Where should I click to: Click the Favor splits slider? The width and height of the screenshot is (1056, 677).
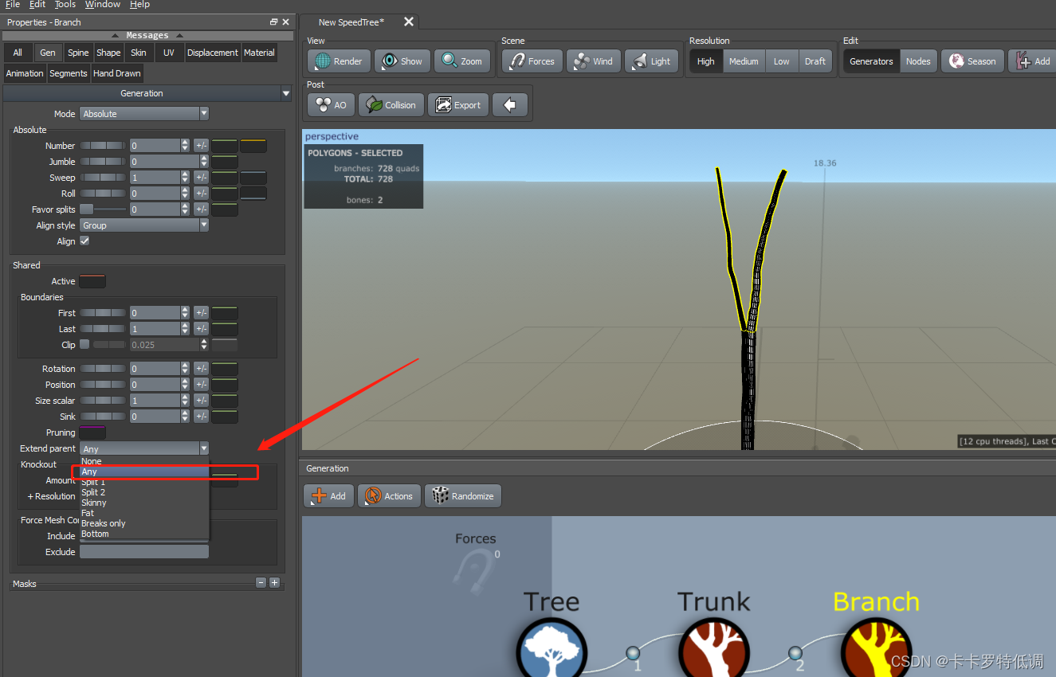pos(103,209)
